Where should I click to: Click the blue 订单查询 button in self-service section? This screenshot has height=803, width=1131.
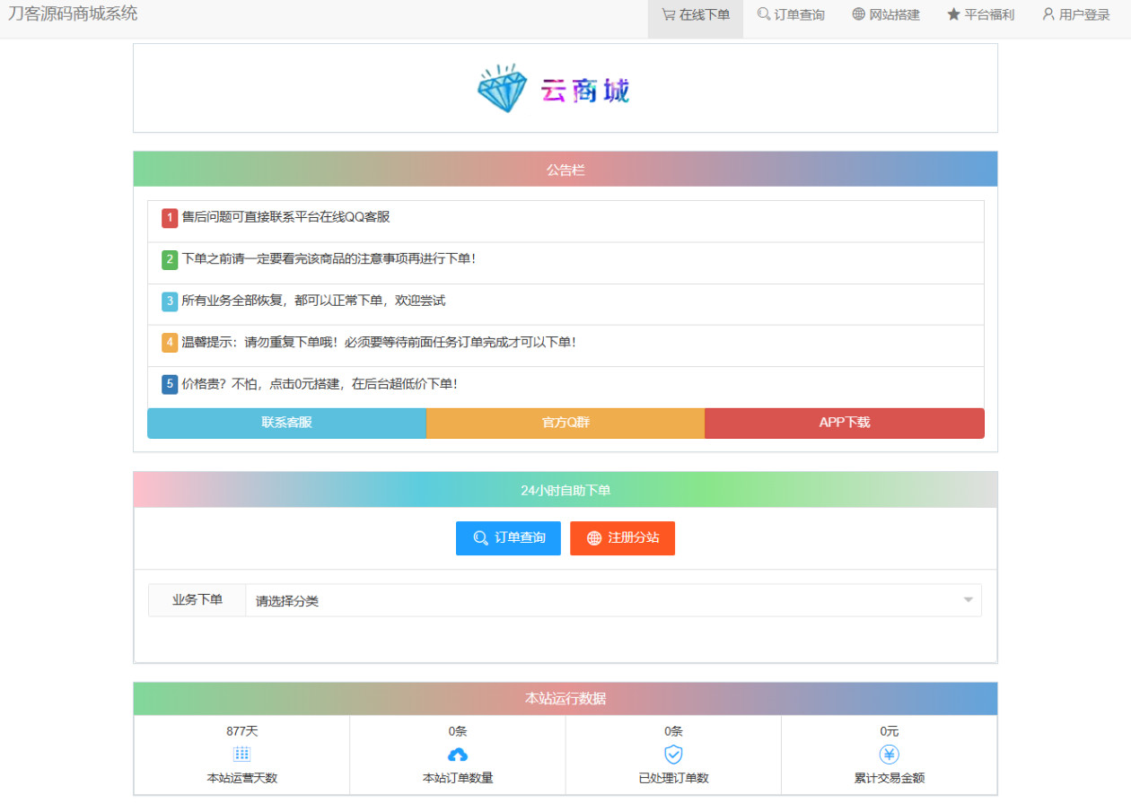[508, 538]
